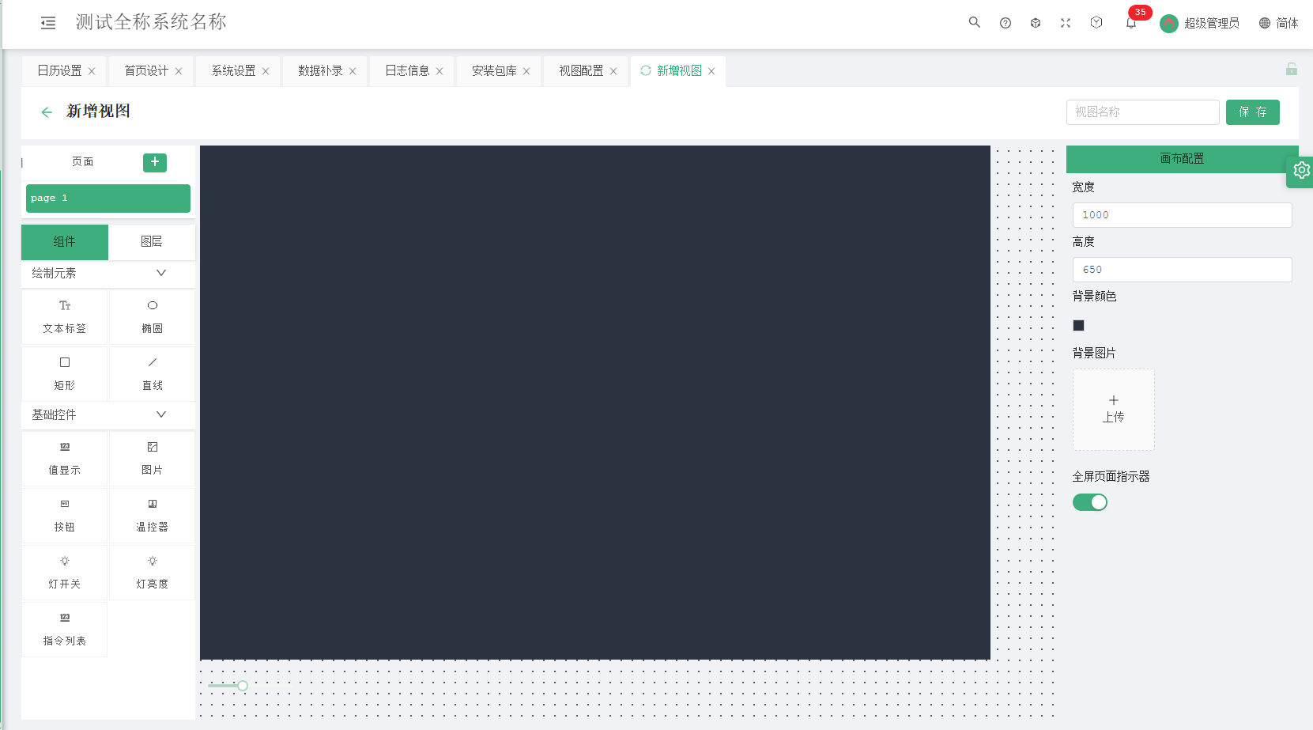Switch to the 图层 tab
The width and height of the screenshot is (1313, 730).
click(x=152, y=242)
